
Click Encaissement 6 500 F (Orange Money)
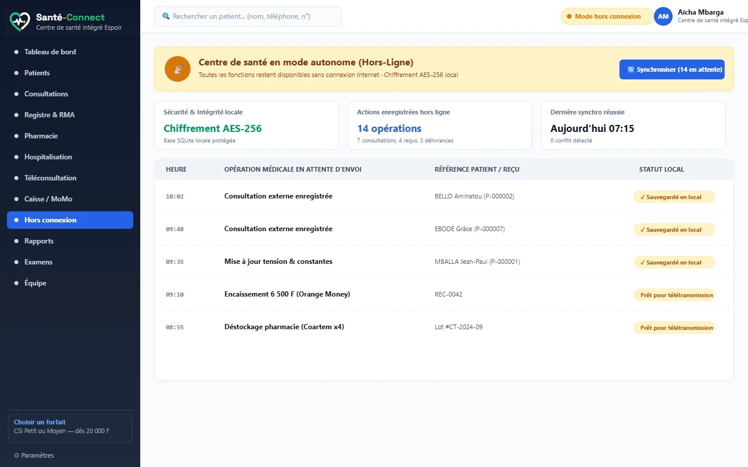point(287,294)
